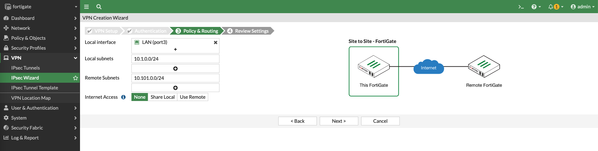Open the admin user dropdown
The height and width of the screenshot is (151, 598).
pos(582,7)
